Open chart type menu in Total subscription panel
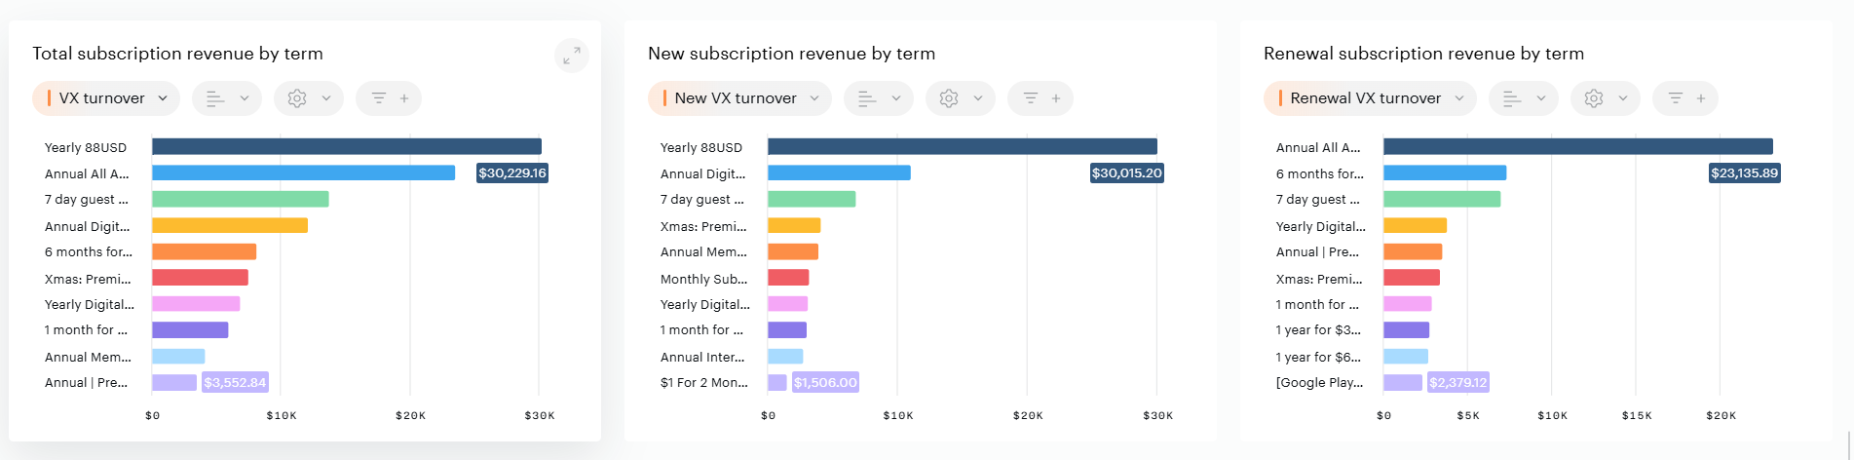 (x=227, y=98)
